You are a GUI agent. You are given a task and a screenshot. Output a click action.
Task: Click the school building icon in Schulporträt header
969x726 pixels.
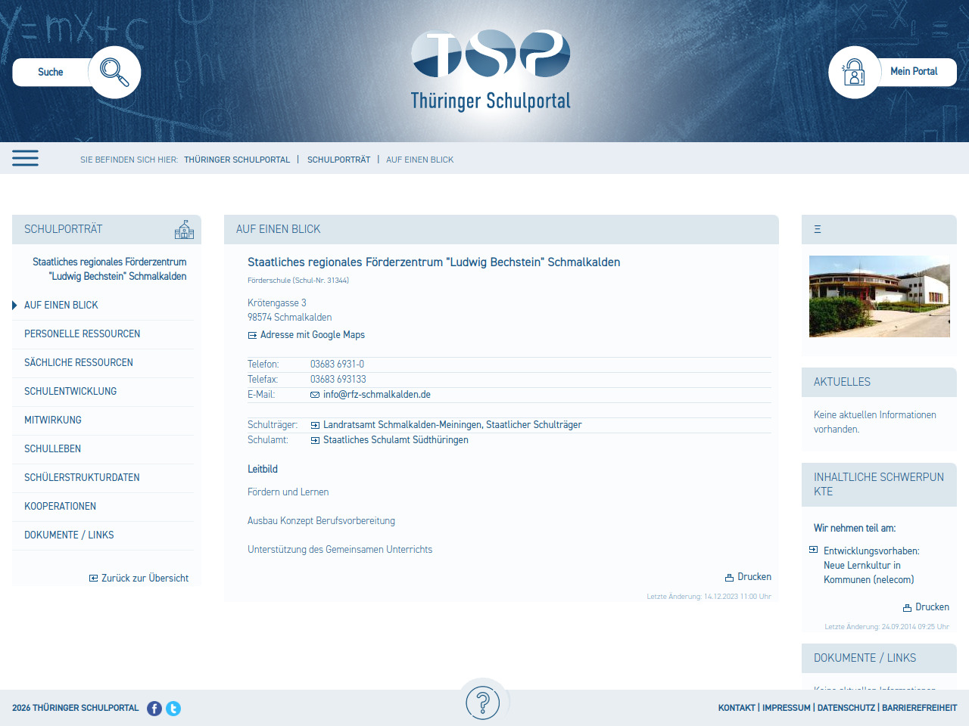pyautogui.click(x=184, y=229)
